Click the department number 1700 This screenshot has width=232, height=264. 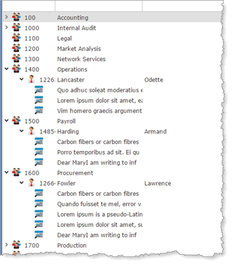pyautogui.click(x=32, y=245)
